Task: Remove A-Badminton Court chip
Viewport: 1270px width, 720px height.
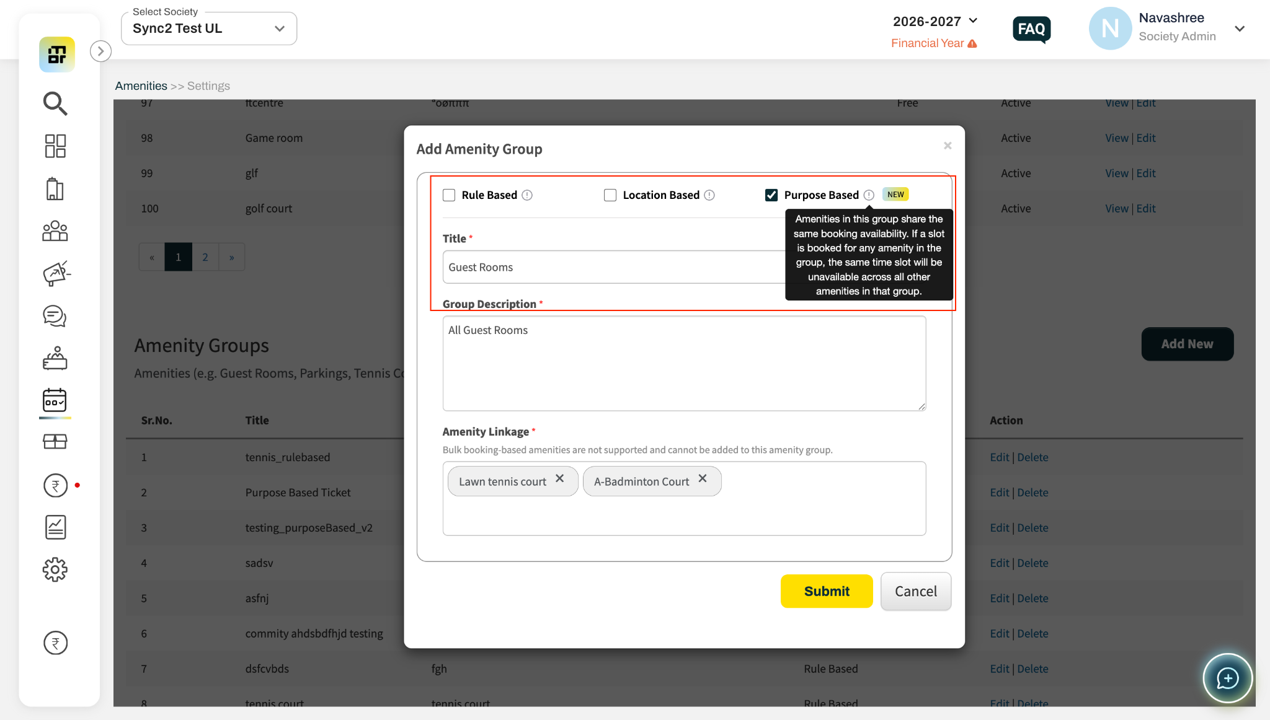Action: 703,478
